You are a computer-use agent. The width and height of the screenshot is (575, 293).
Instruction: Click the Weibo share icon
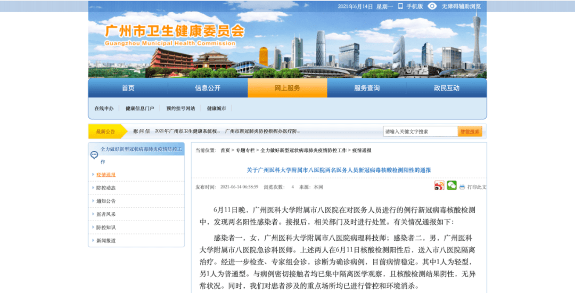(439, 186)
